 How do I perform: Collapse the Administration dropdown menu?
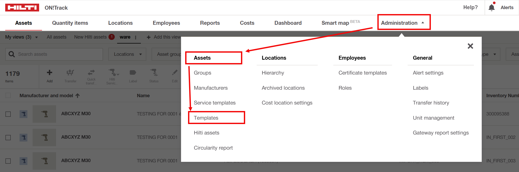coord(403,23)
